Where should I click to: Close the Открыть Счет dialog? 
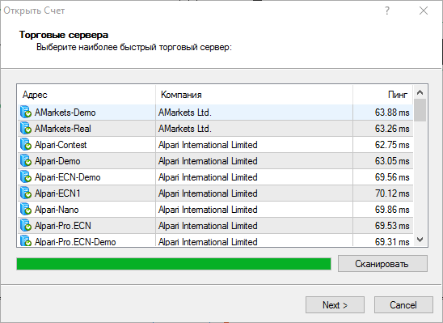424,11
